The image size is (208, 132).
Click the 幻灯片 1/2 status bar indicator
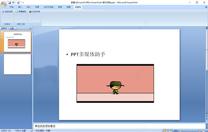tap(6, 131)
